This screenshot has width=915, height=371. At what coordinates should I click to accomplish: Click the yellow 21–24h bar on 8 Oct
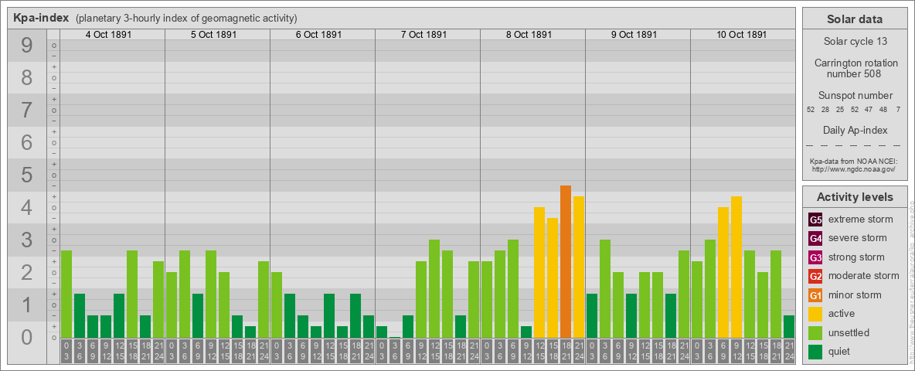pos(578,267)
